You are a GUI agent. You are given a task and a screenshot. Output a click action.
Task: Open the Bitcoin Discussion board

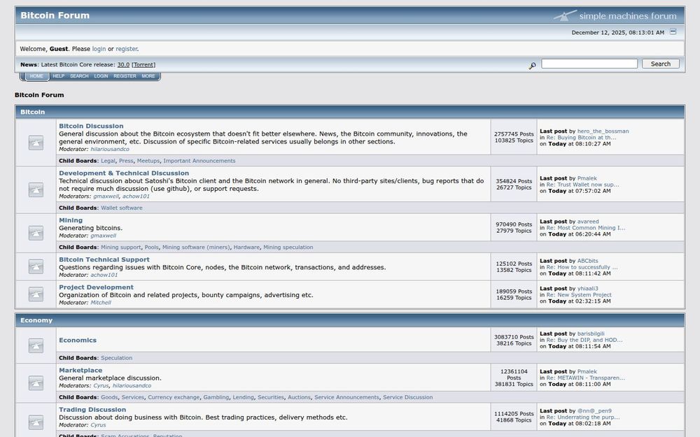pos(91,126)
